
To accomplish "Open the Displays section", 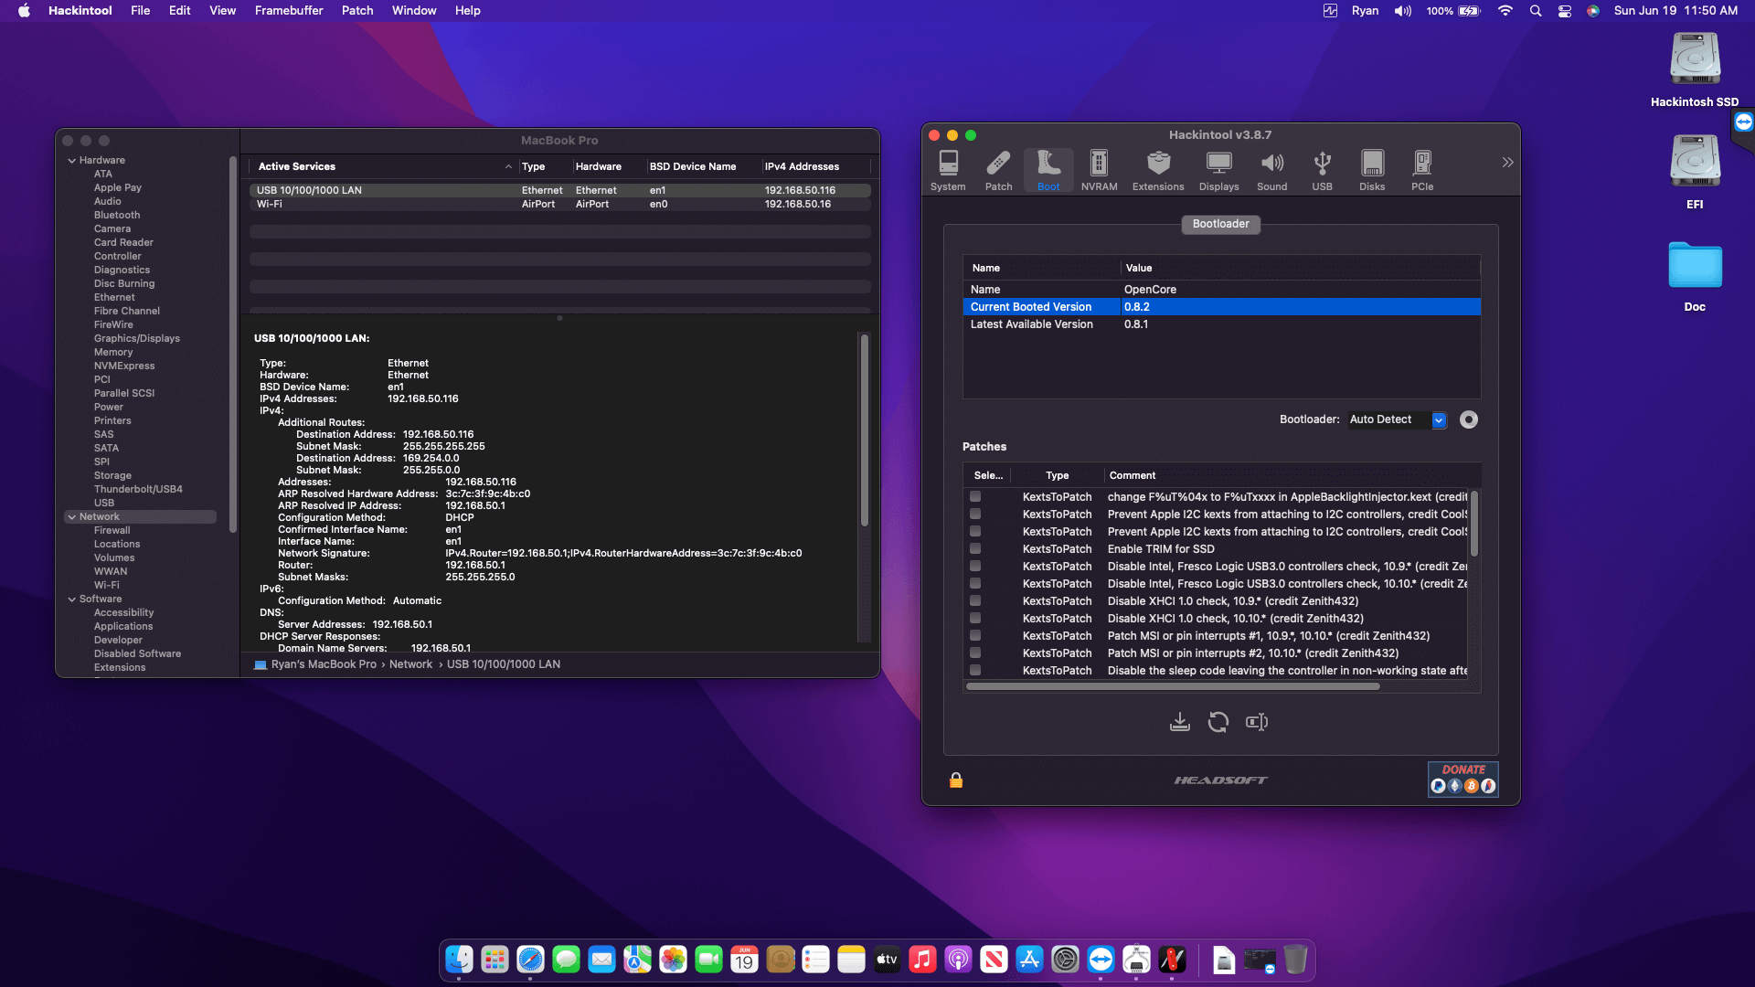I will tap(1218, 171).
